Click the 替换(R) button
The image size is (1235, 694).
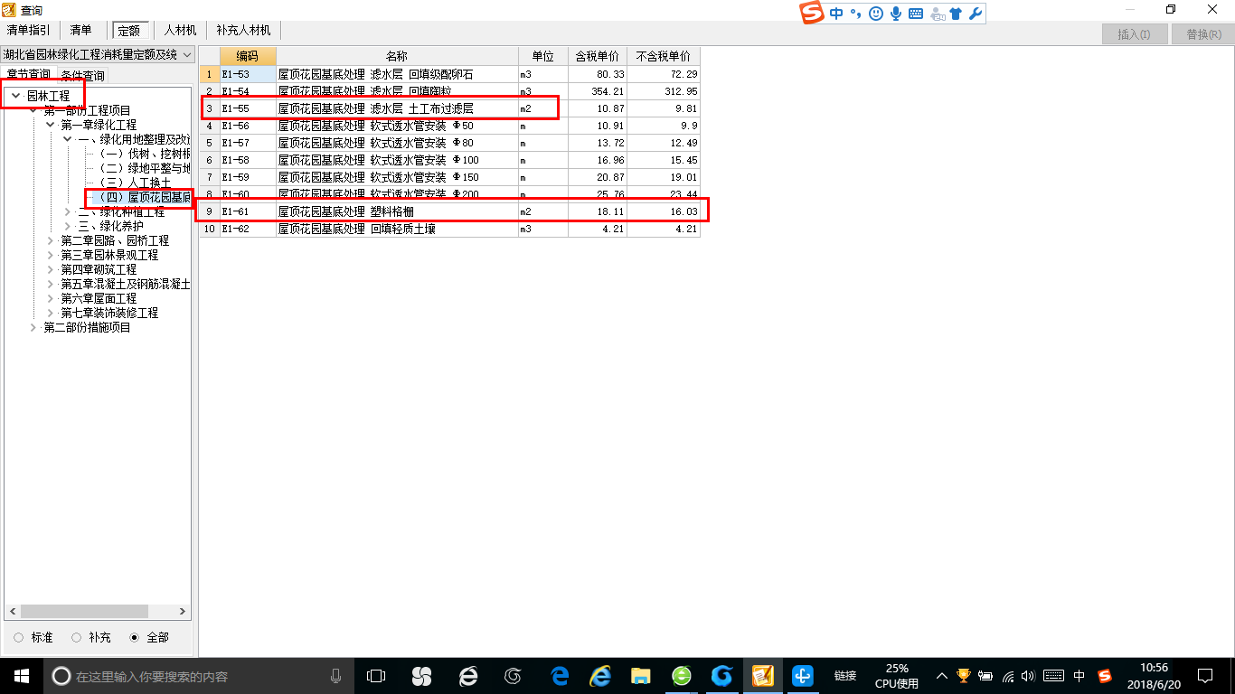(x=1203, y=34)
